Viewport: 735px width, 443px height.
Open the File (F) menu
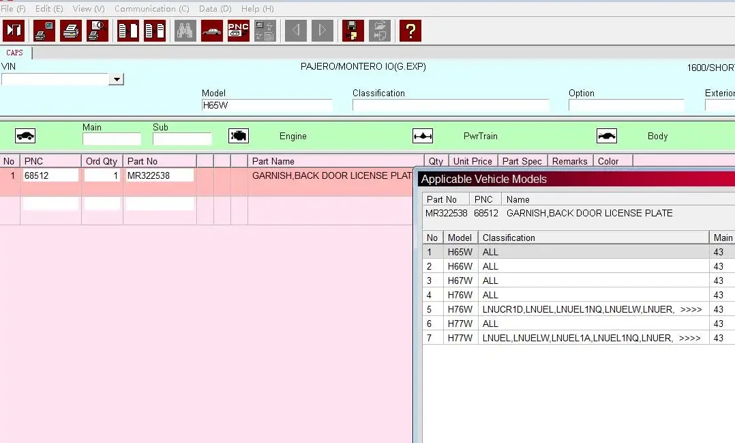point(13,8)
